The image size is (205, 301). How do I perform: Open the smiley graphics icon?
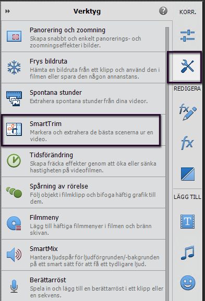tap(188, 283)
